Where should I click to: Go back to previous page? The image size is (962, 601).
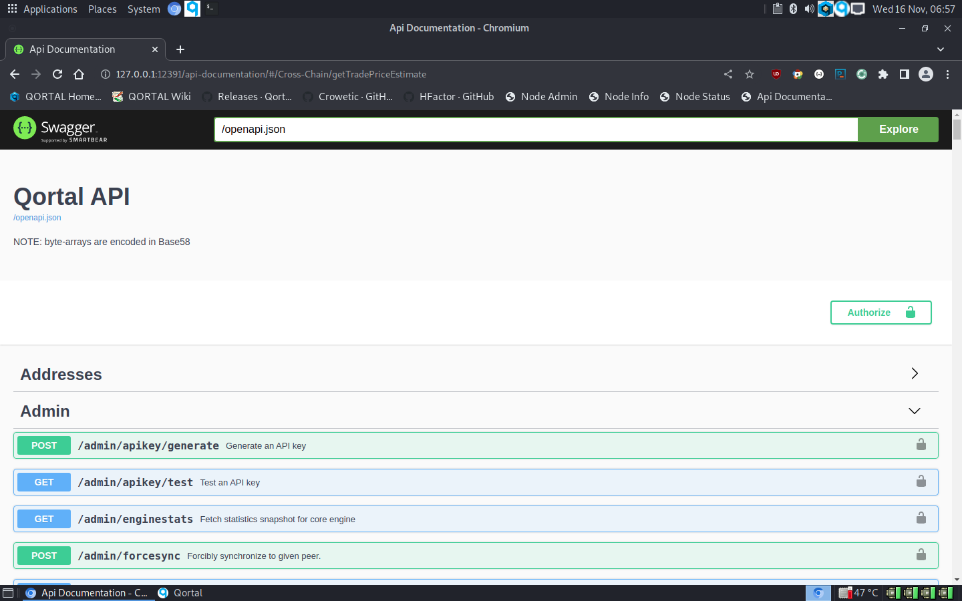point(15,74)
